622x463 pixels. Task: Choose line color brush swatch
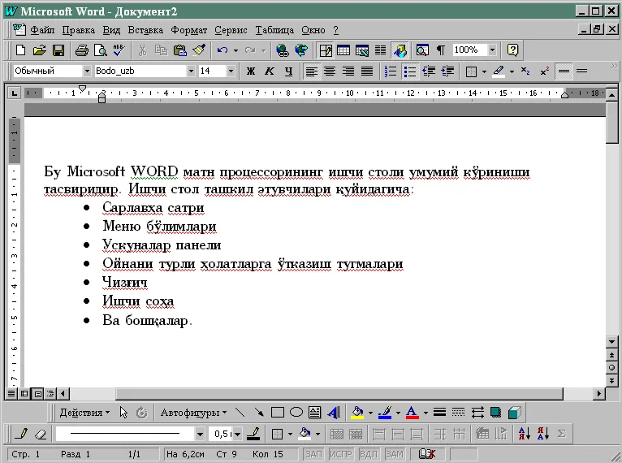click(x=385, y=413)
